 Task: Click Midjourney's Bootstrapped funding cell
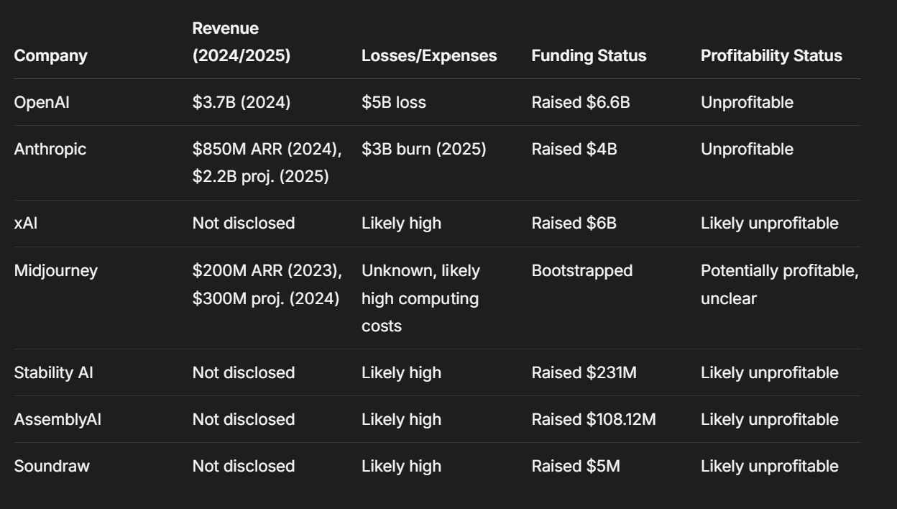581,270
